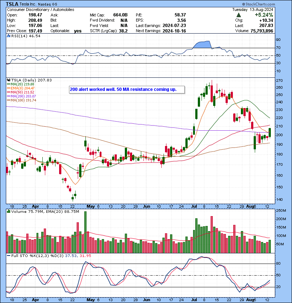Image resolution: width=292 pixels, height=303 pixels.
Task: Click the blue shaded overbought RSI area
Action: [x=203, y=45]
